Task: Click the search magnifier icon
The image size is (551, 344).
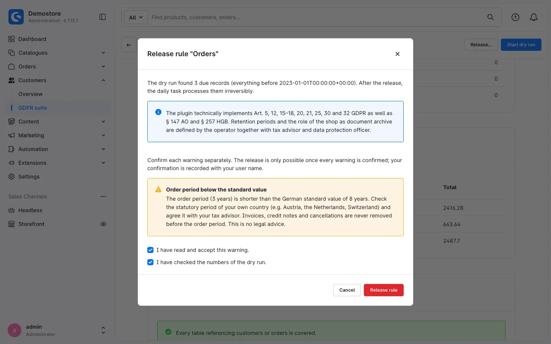Action: pyautogui.click(x=491, y=17)
